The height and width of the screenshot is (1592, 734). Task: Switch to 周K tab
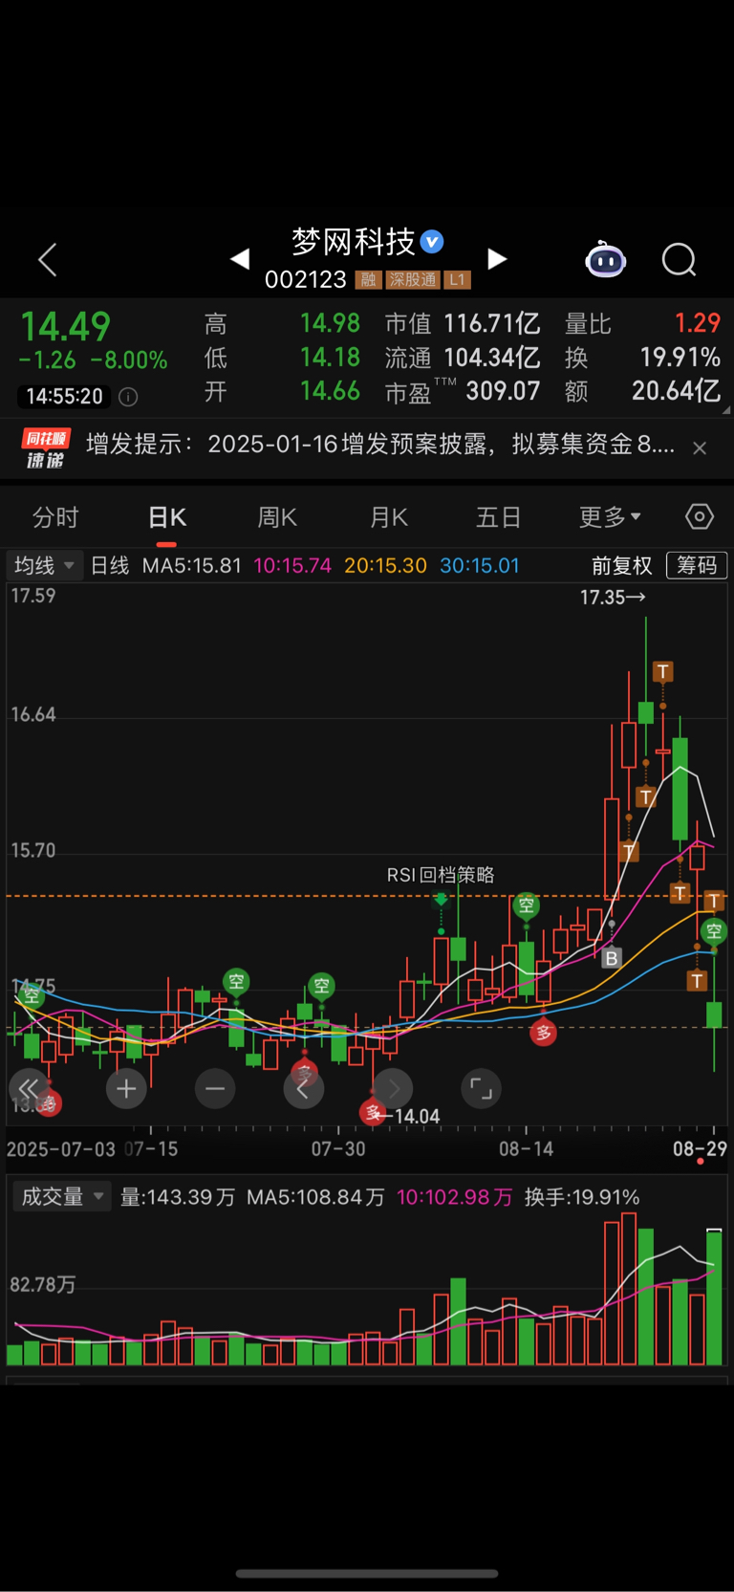277,517
